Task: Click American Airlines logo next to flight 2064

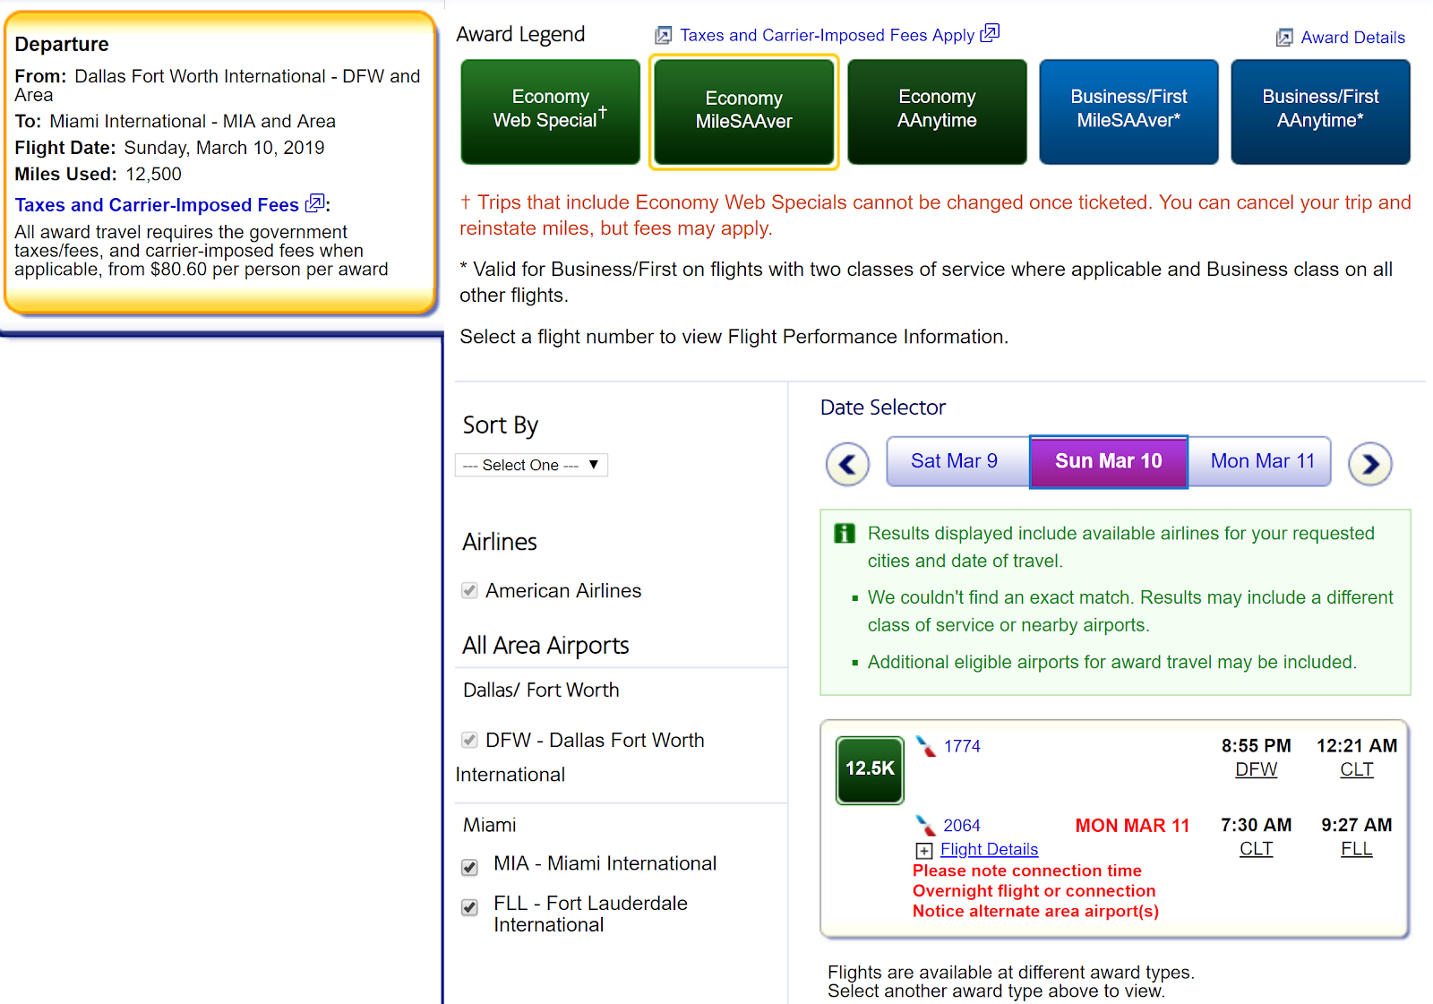Action: click(x=926, y=825)
